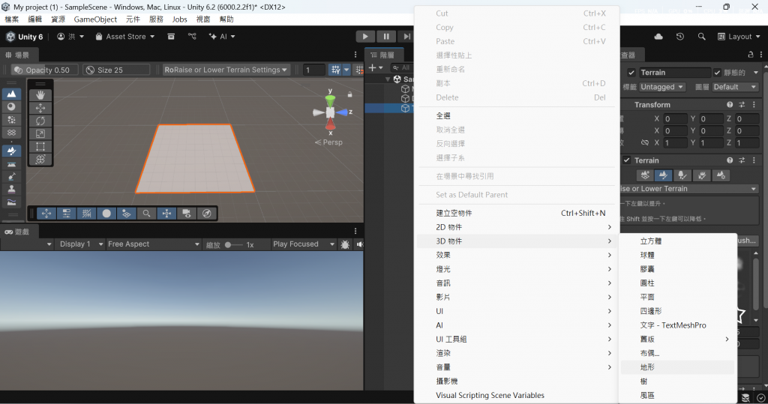Open version history icon in toolbar
This screenshot has height=404, width=768.
point(679,37)
